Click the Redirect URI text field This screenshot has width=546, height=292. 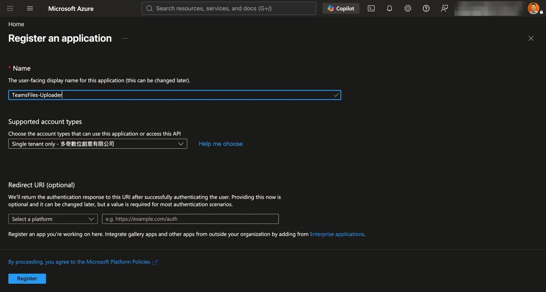pos(190,219)
